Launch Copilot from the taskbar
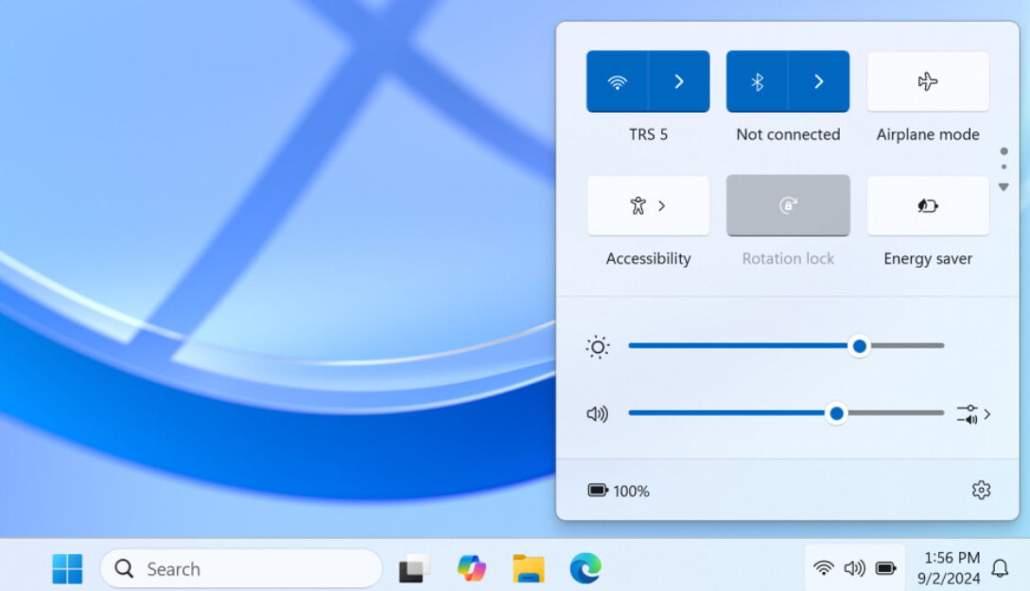This screenshot has width=1030, height=591. [x=471, y=568]
